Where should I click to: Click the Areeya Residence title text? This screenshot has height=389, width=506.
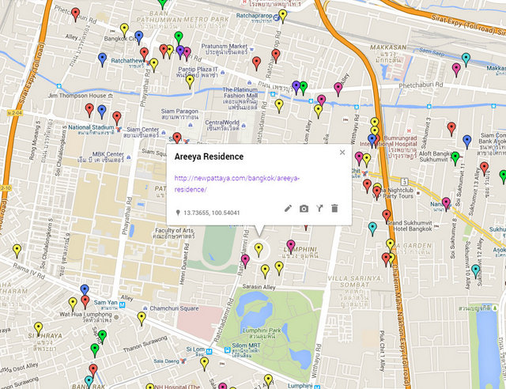209,157
